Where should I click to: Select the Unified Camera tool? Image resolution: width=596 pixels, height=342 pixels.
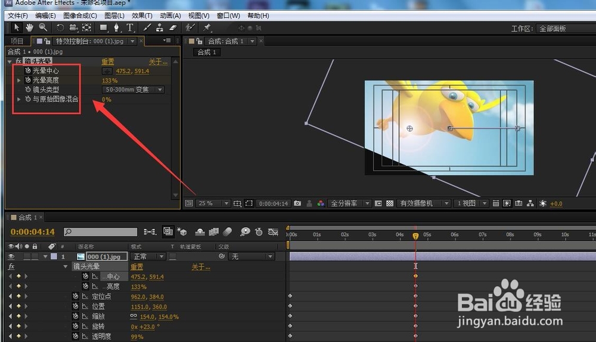pos(73,27)
